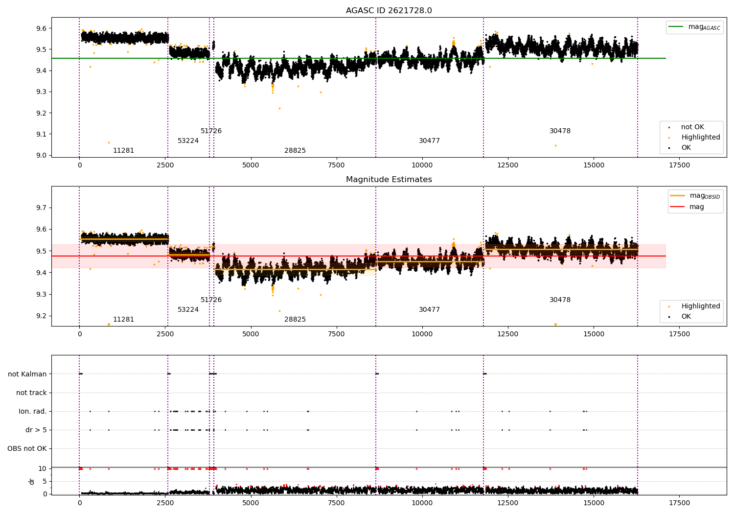734x514 pixels.
Task: Click the 9.7 tick in the middle plot
Action: pos(41,208)
